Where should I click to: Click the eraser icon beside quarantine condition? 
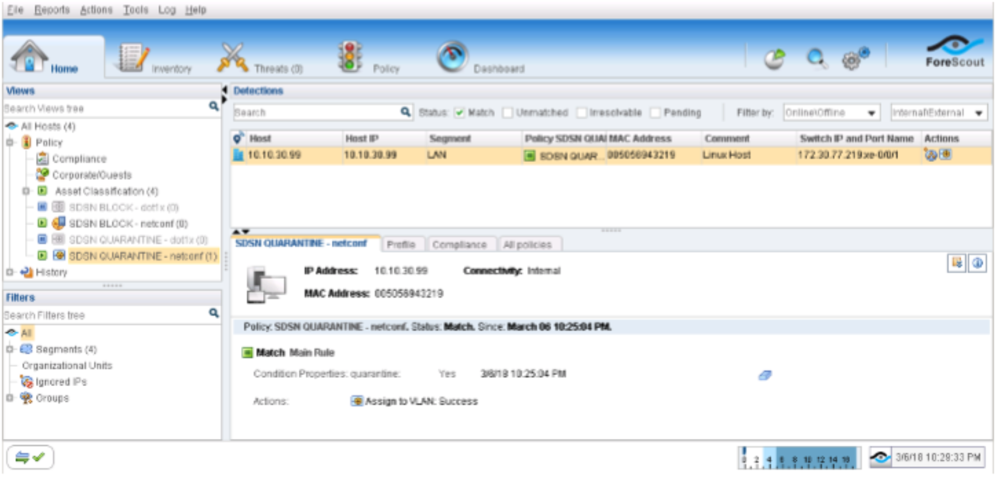click(x=765, y=375)
